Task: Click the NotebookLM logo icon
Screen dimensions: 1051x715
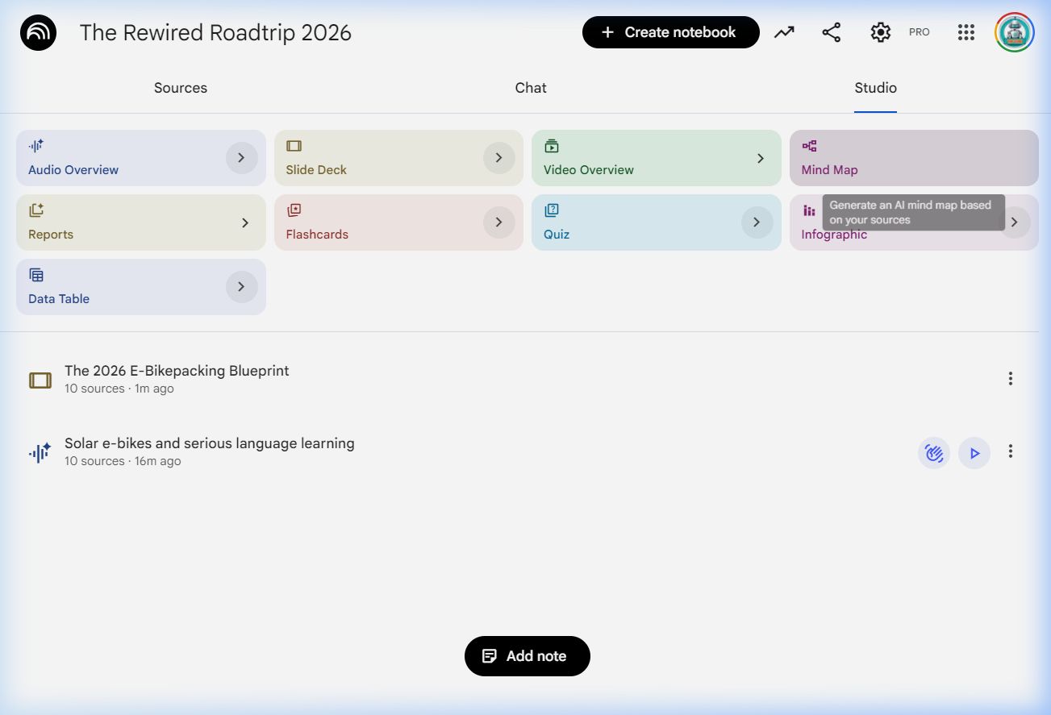Action: click(x=38, y=33)
